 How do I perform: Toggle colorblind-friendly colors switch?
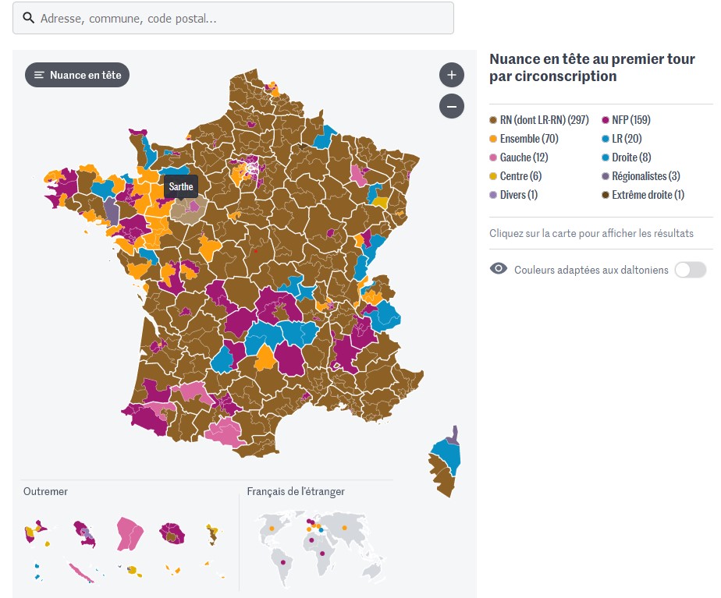click(690, 270)
